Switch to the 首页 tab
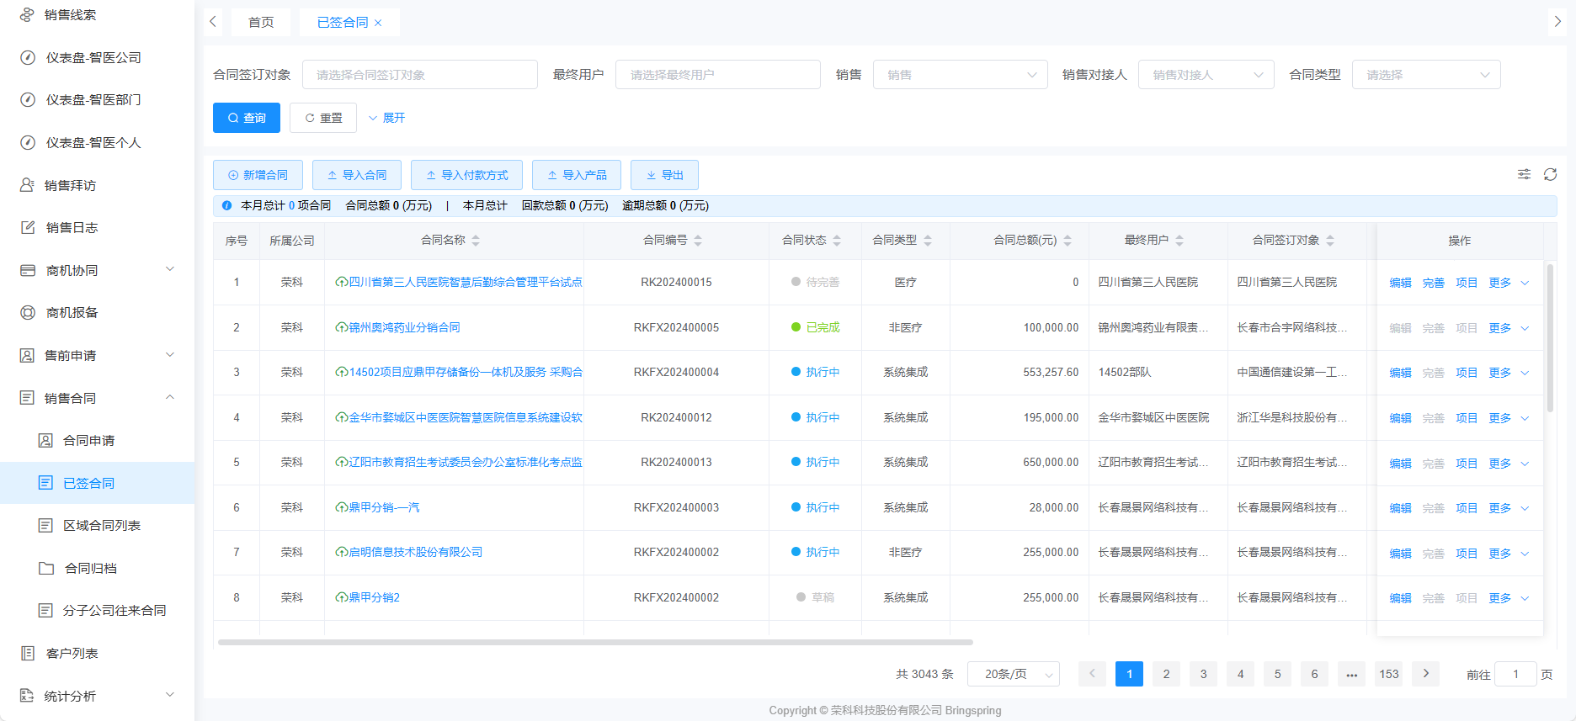 click(x=261, y=22)
